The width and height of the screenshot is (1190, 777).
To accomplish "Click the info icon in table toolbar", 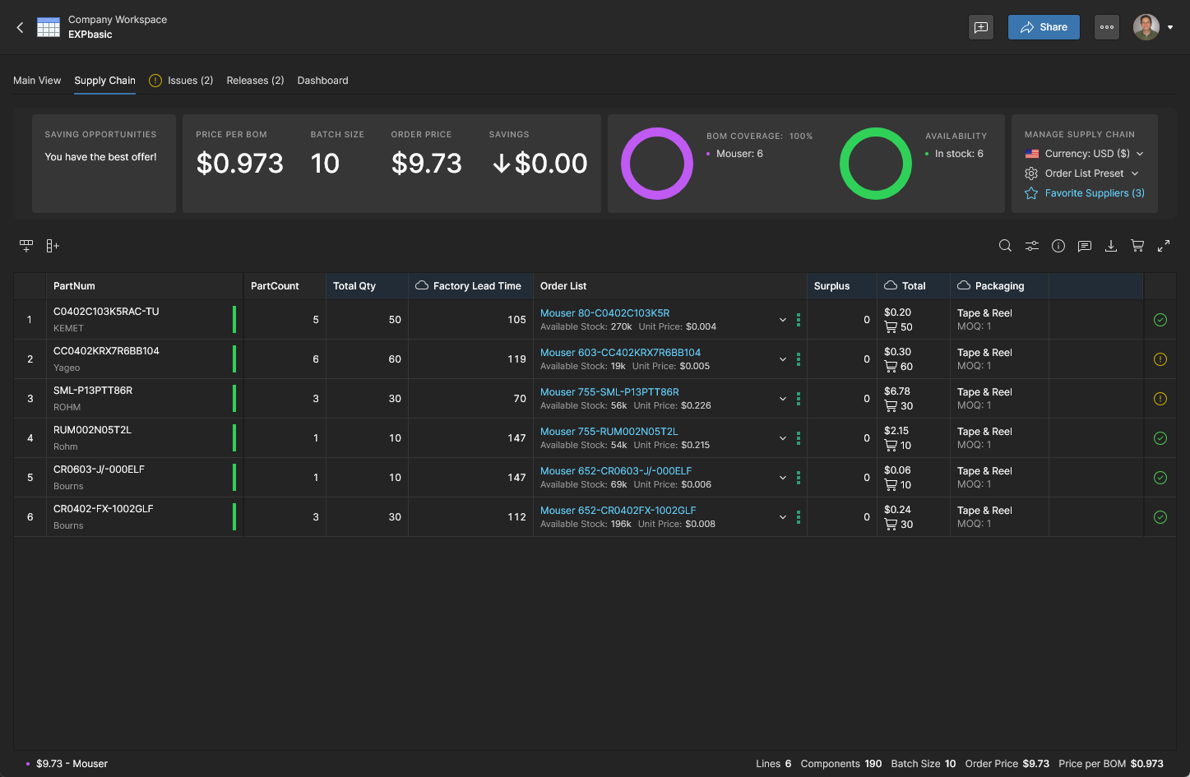I will pyautogui.click(x=1058, y=246).
